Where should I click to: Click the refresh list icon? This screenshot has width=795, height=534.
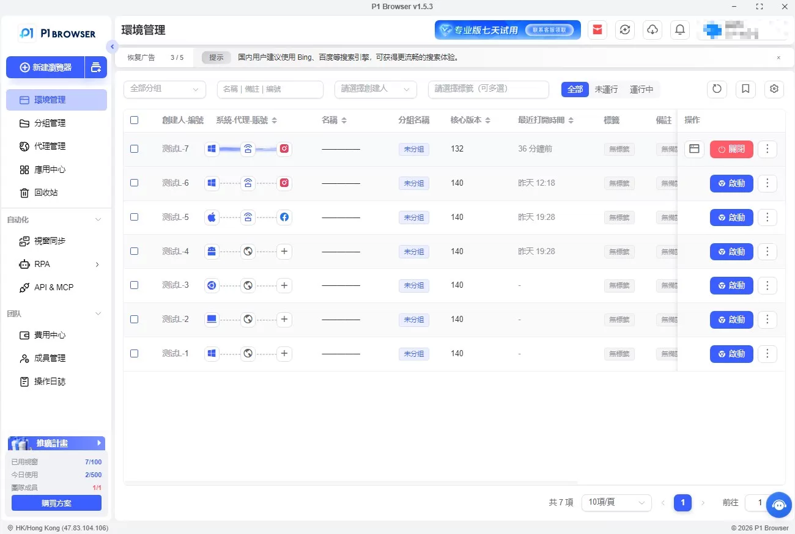[717, 89]
